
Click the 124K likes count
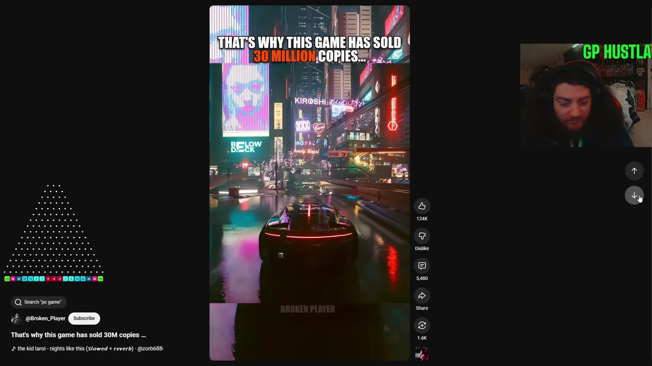coord(422,219)
